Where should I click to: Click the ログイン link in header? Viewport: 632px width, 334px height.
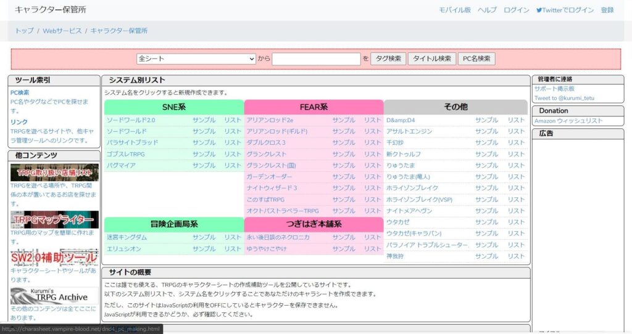pyautogui.click(x=516, y=10)
